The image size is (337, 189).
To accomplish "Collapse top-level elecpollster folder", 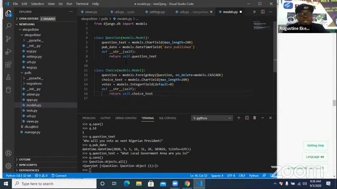I will pyautogui.click(x=31, y=29).
